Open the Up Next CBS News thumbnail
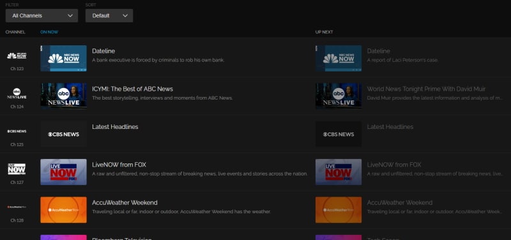Viewport: 511px width, 240px height. pos(339,134)
